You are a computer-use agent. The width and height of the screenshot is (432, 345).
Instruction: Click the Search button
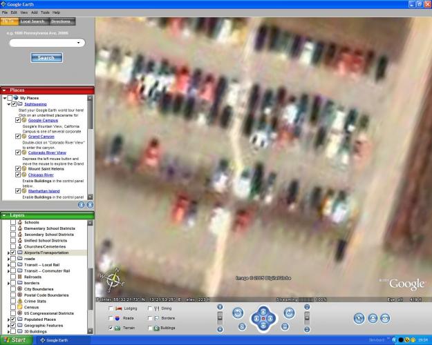pyautogui.click(x=46, y=58)
